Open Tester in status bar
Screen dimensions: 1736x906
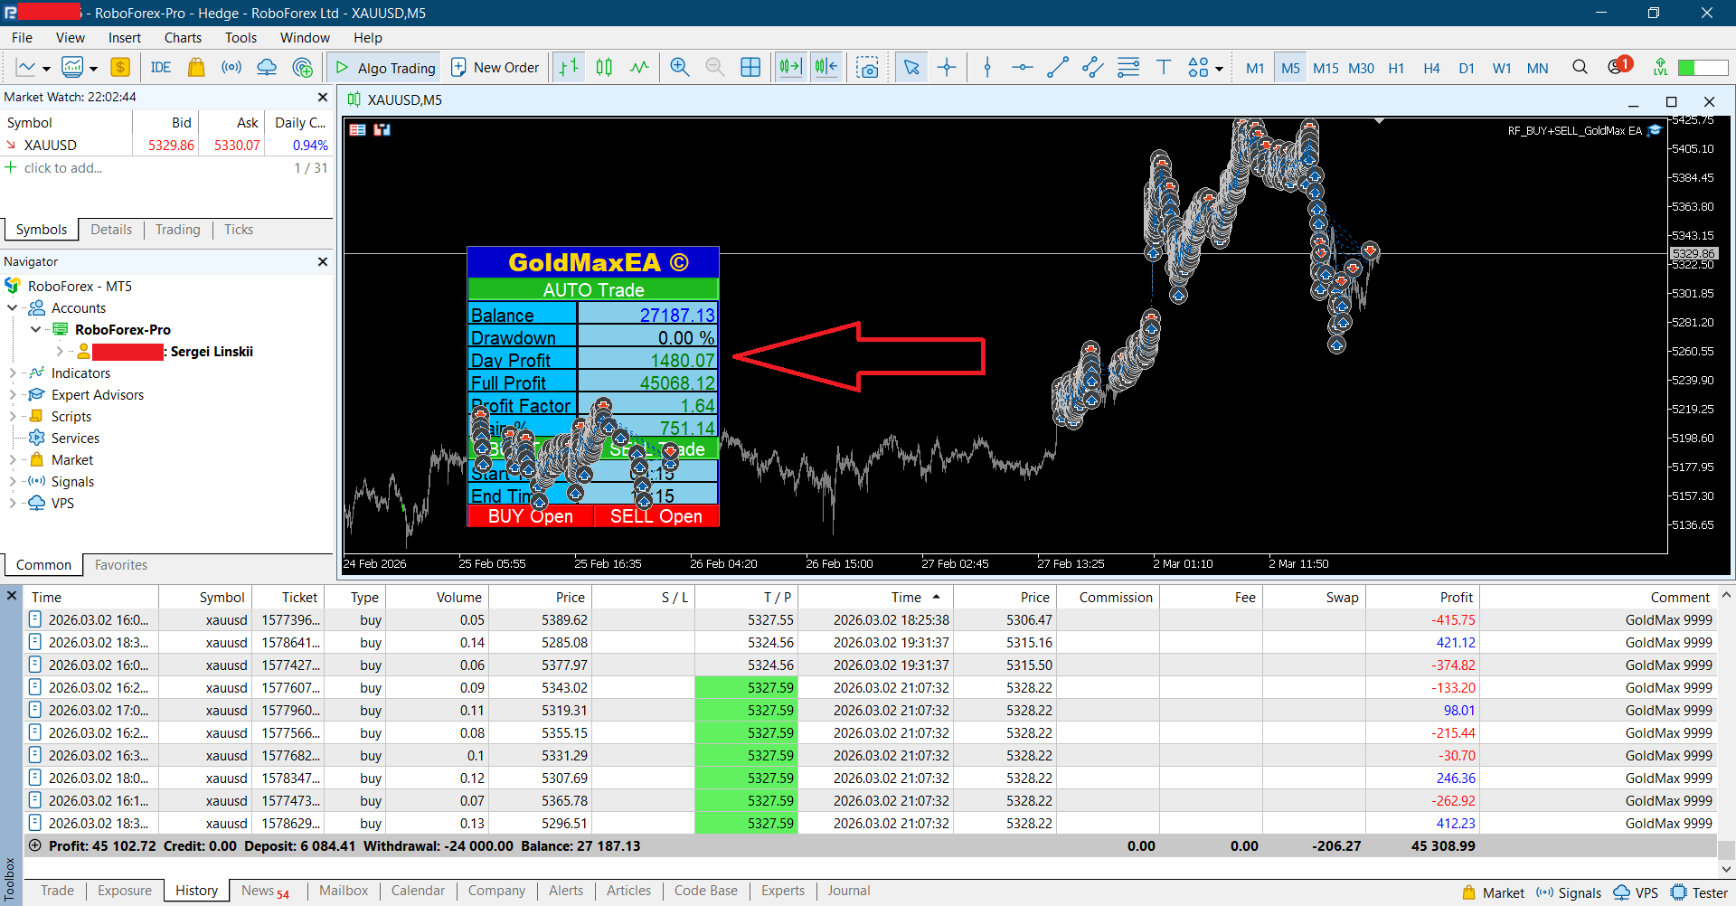pyautogui.click(x=1699, y=893)
